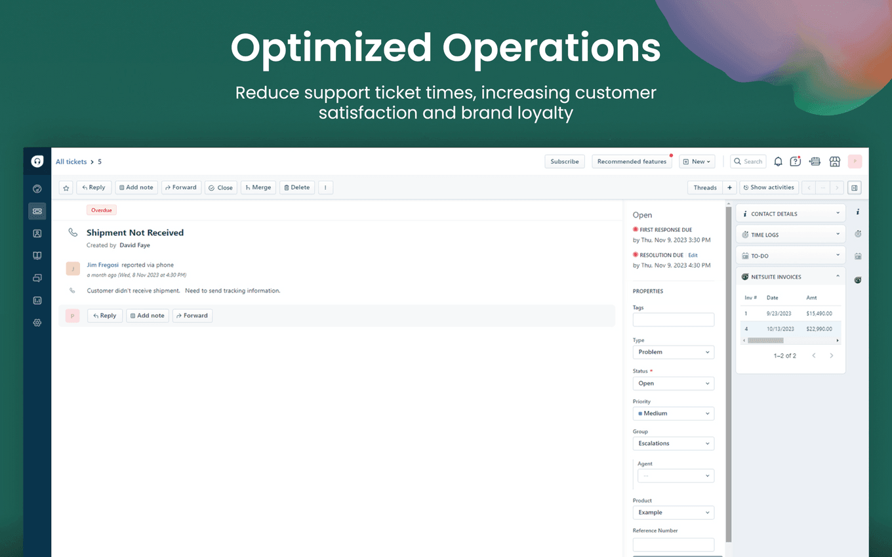Open the Dashboard from the sidebar

pyautogui.click(x=37, y=189)
